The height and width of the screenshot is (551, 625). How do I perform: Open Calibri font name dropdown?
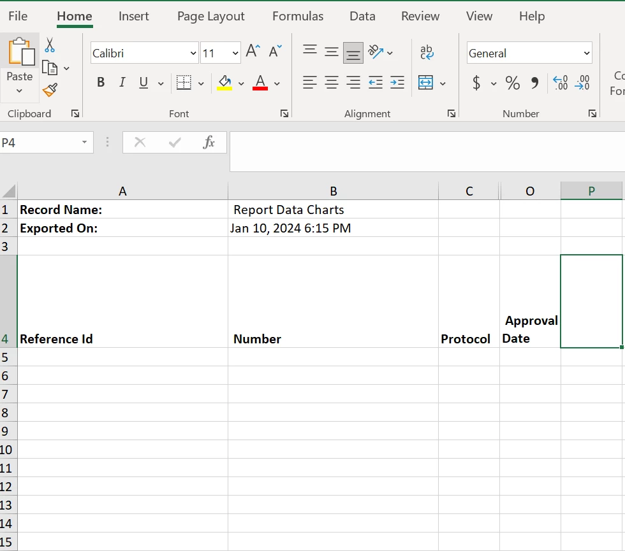pyautogui.click(x=193, y=53)
